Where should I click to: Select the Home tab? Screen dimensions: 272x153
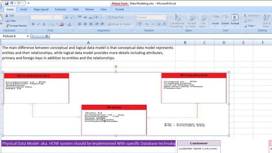10,9
